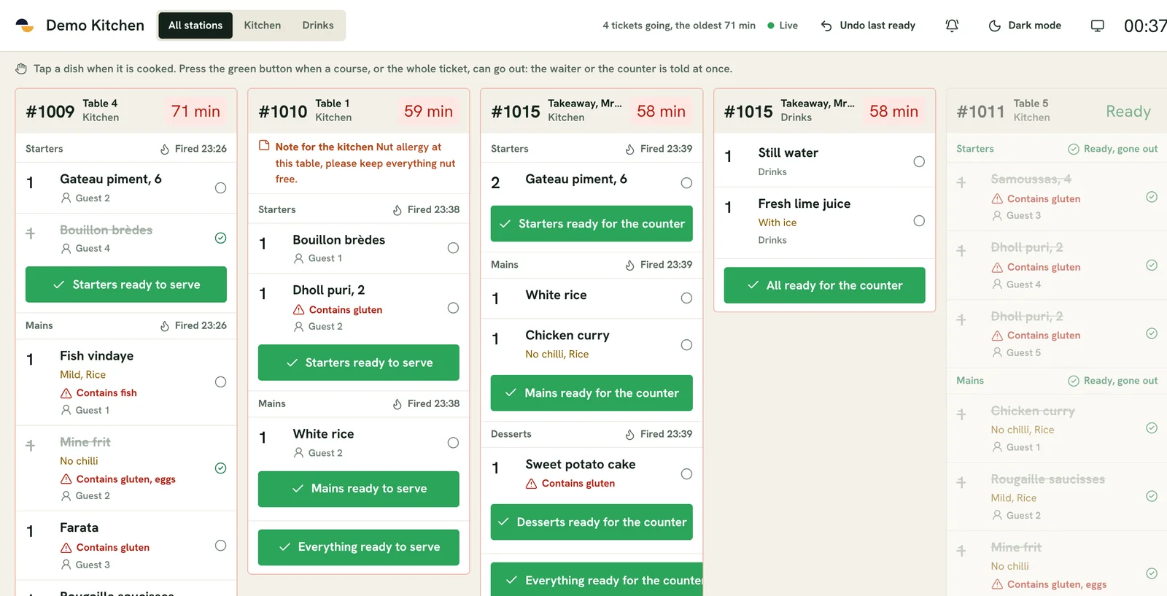This screenshot has width=1167, height=596.
Task: Click Undo last ready
Action: (x=868, y=26)
